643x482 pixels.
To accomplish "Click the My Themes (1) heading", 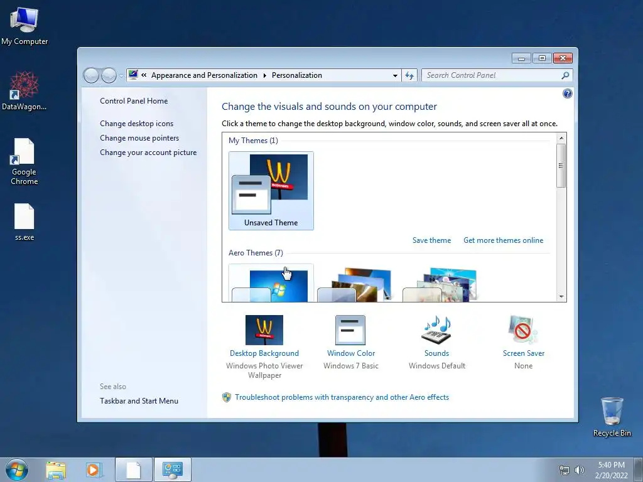I will [x=253, y=140].
